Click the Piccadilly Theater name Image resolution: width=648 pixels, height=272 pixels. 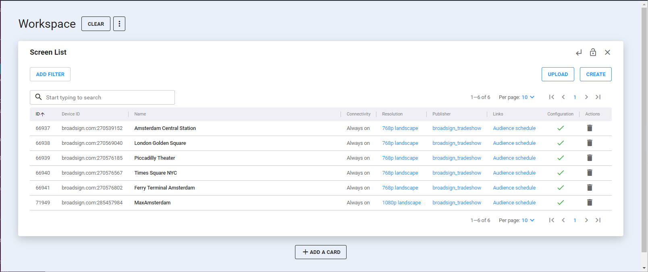coord(155,158)
